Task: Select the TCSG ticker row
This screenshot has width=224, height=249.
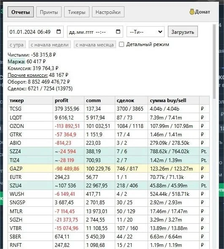Action: (108, 109)
